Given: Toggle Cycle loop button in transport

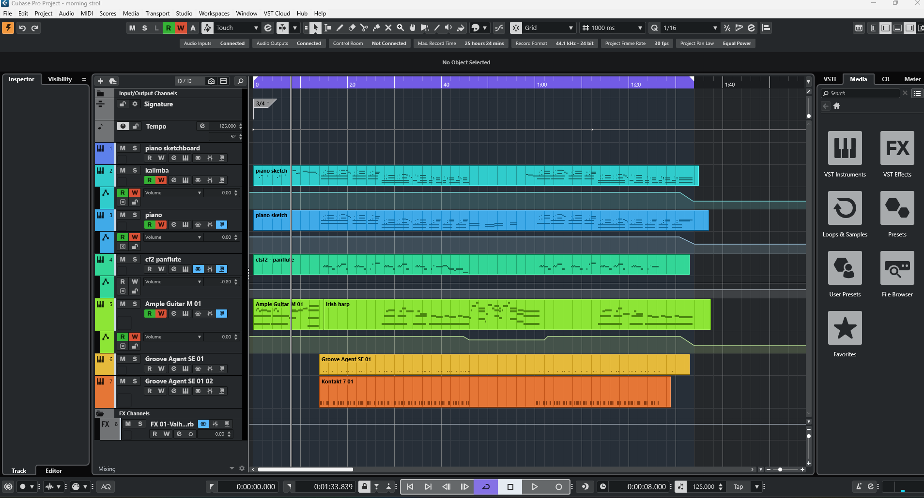Looking at the screenshot, I should 486,487.
